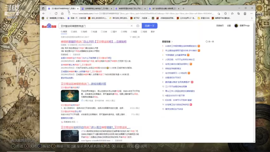Open the Favorites list icon
The height and width of the screenshot is (152, 270).
click(232, 14)
